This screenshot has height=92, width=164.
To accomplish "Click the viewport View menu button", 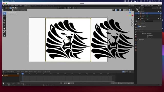I will 14,10.
